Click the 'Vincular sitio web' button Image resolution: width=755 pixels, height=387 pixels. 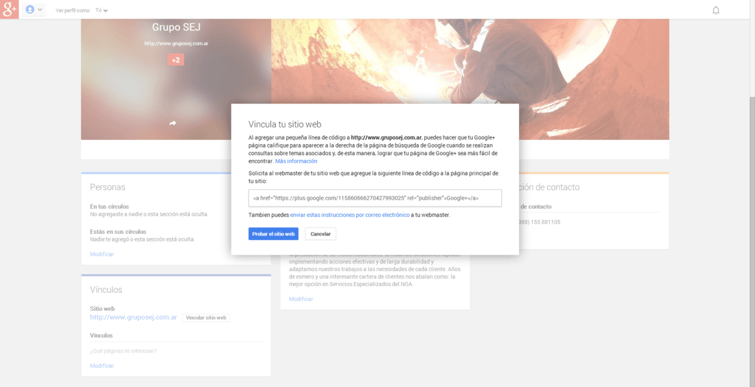point(206,318)
